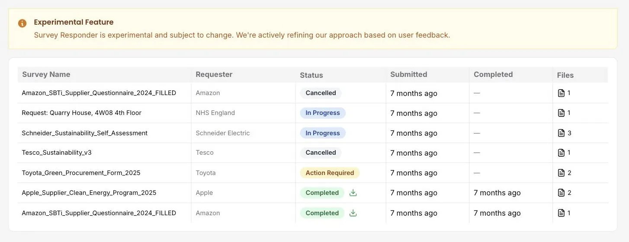Click the info icon in Experimental Feature banner

tap(22, 23)
